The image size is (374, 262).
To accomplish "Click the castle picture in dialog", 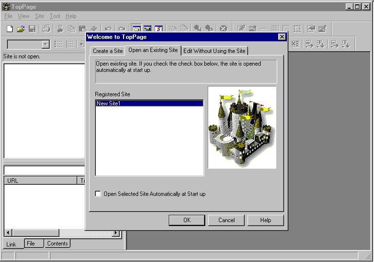I will [242, 127].
